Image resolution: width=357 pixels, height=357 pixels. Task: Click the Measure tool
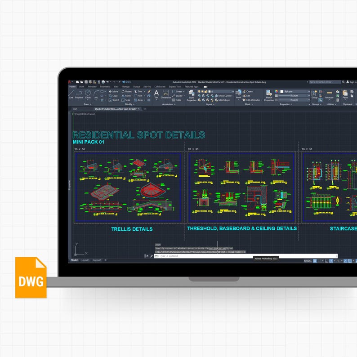329,94
